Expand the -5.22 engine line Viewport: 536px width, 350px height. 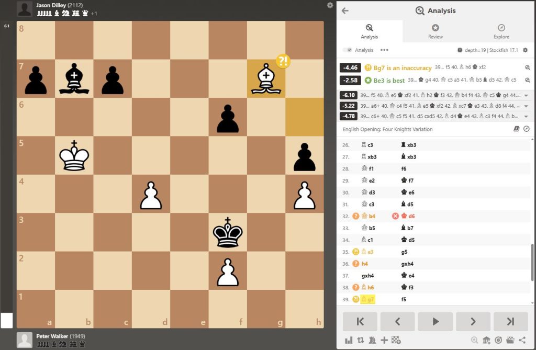click(x=526, y=106)
